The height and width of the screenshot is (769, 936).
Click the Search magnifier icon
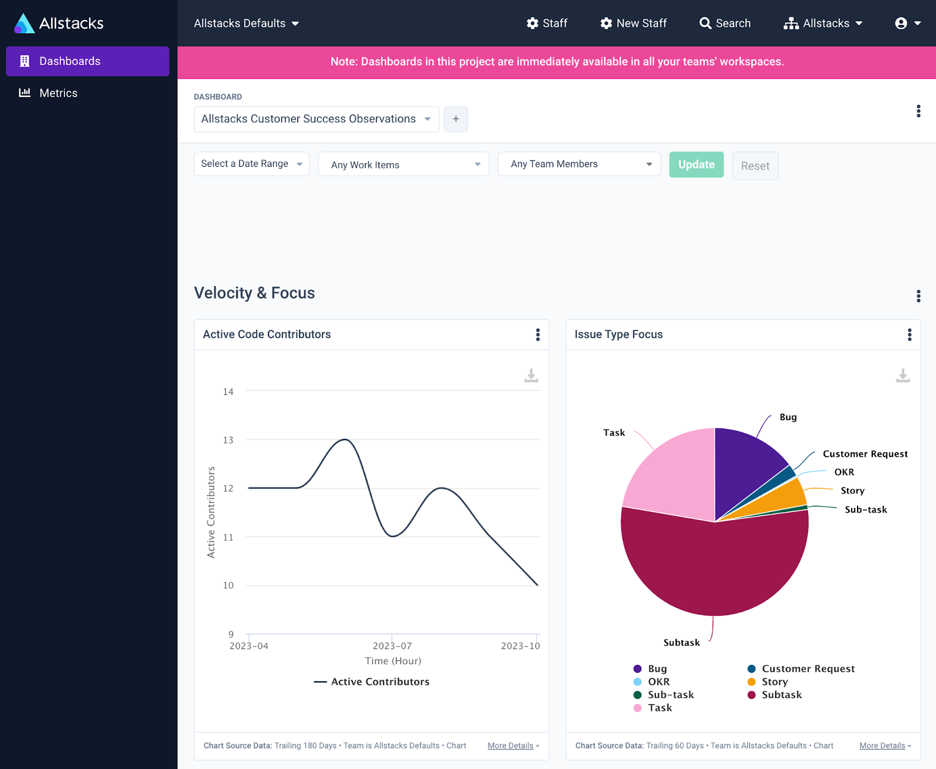click(x=706, y=23)
